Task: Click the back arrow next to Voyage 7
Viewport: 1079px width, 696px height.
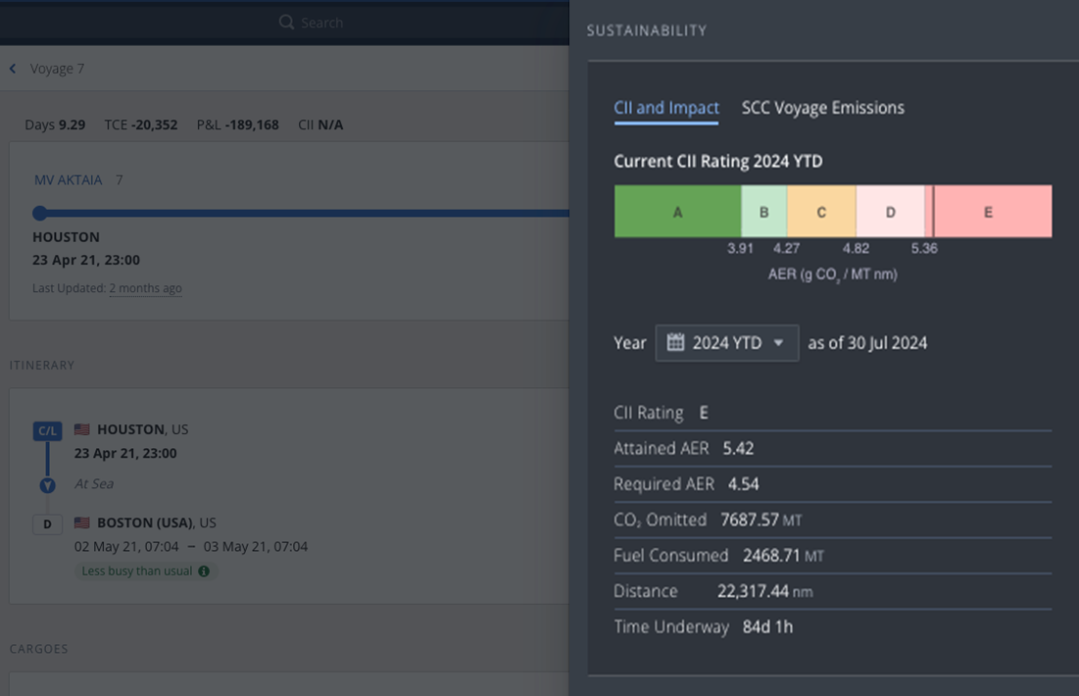Action: click(12, 68)
